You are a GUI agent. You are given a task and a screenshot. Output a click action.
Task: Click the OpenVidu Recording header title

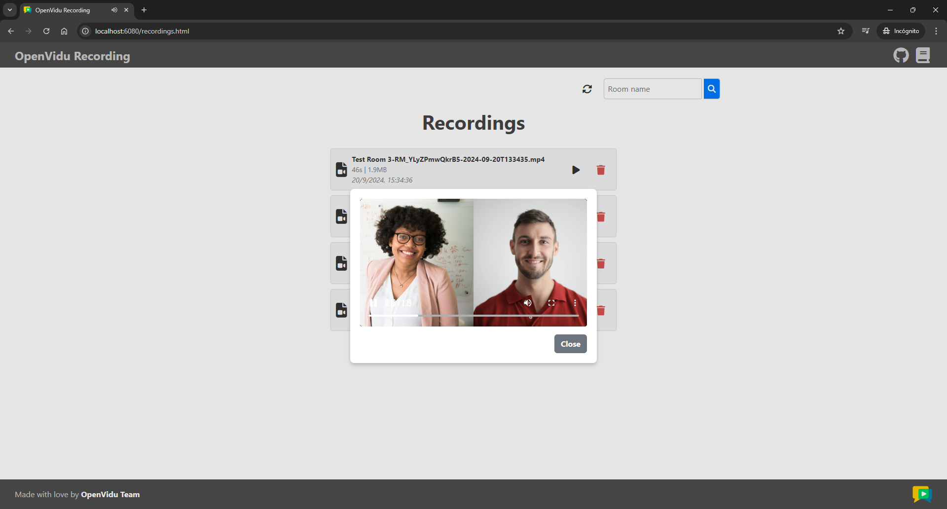pos(73,56)
